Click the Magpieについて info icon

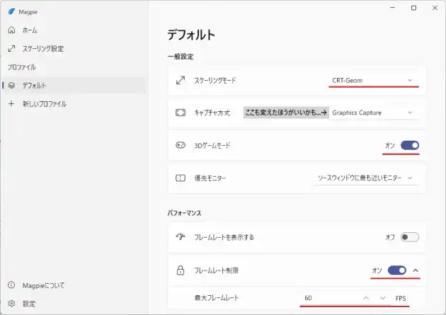11,285
